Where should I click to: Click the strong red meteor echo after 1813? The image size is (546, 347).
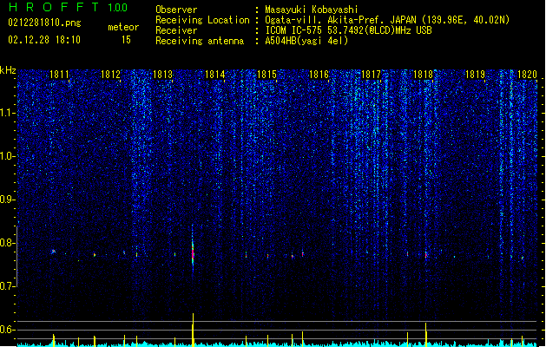193,252
